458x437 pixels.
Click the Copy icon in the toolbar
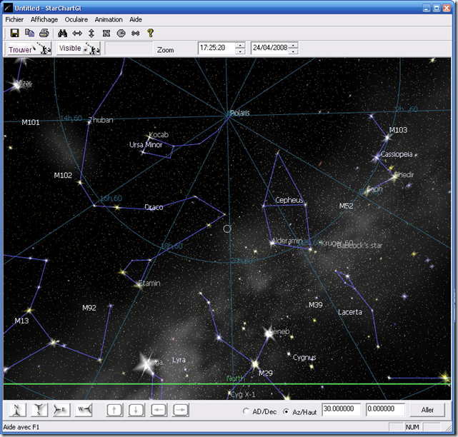(x=29, y=33)
